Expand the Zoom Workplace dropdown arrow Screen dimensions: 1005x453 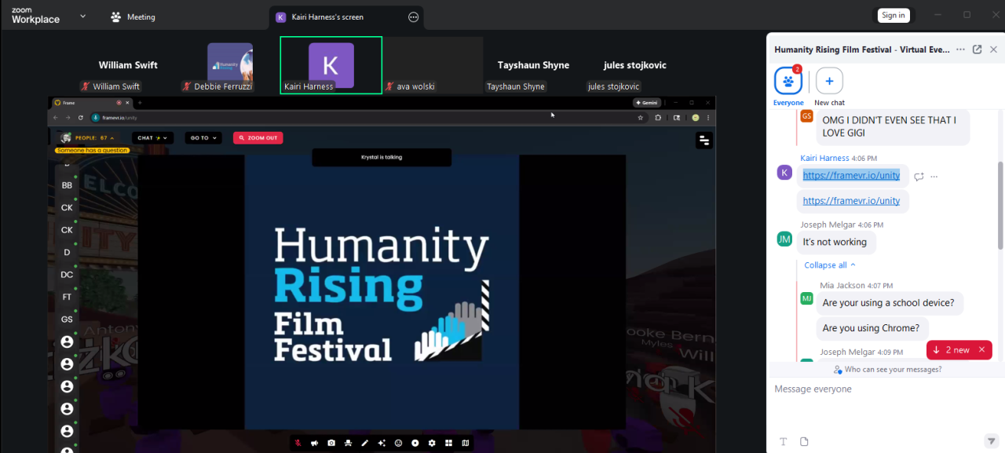click(83, 16)
